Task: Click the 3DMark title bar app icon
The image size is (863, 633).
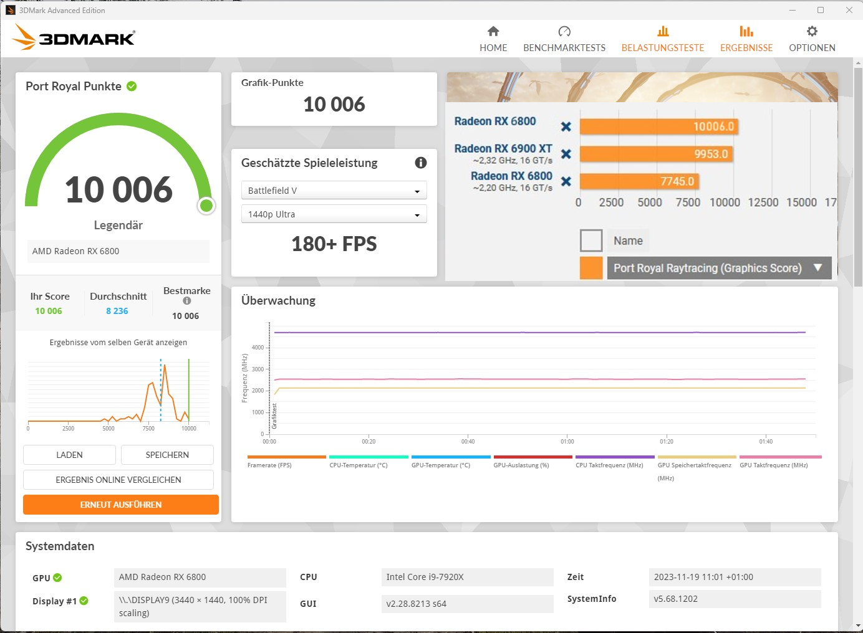Action: 10,10
